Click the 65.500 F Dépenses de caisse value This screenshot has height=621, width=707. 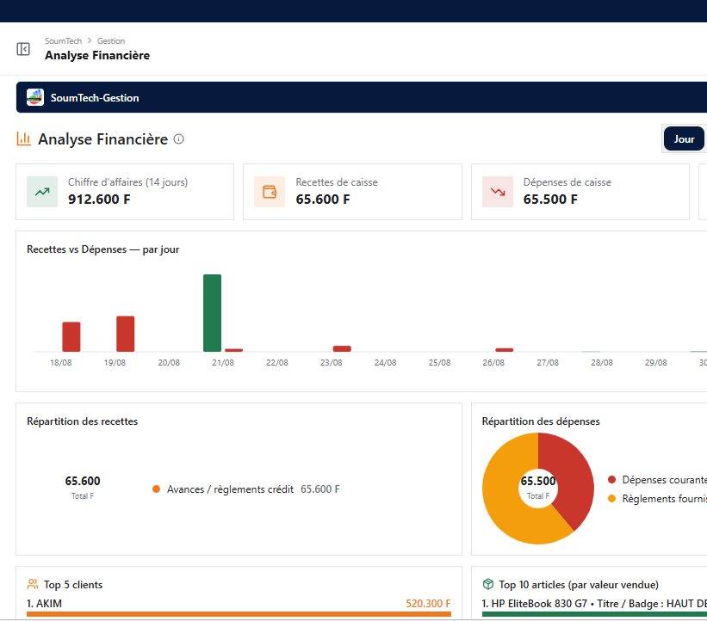tap(550, 199)
